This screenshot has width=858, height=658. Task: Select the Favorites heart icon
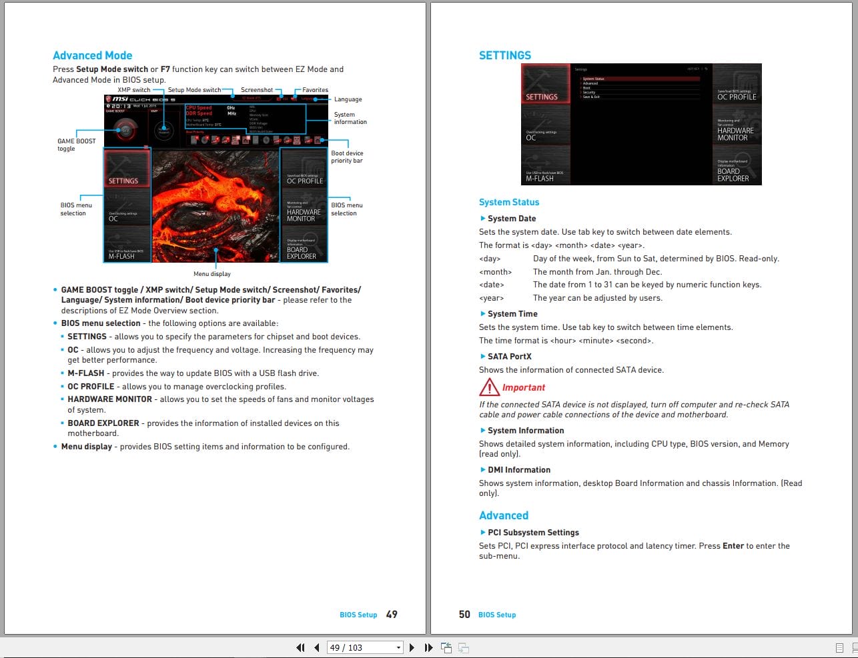(294, 98)
